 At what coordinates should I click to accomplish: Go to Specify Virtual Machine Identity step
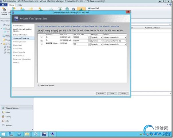tap(22, 30)
